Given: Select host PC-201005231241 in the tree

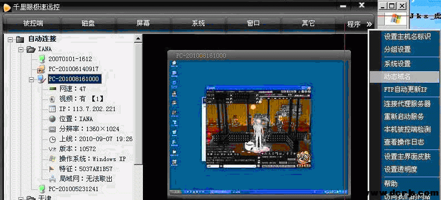Looking at the screenshot, I should click(73, 189).
